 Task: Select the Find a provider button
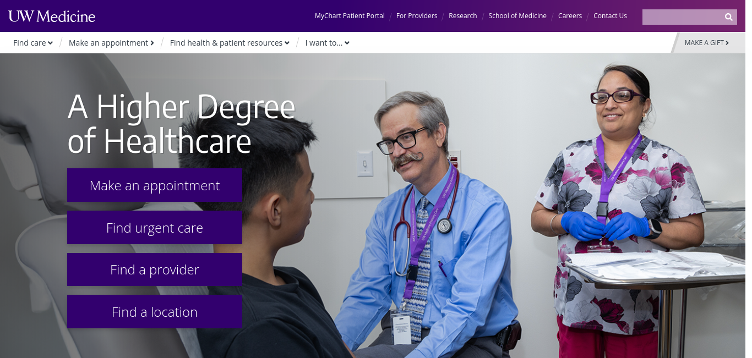155,269
